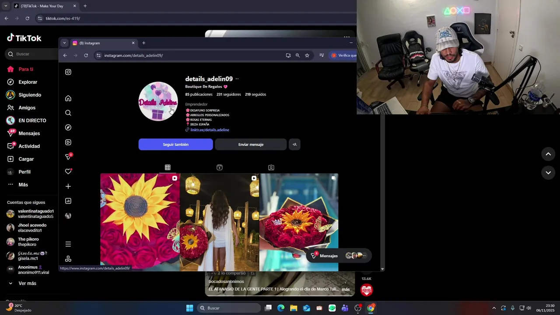Click the Instagram logo in the sidebar

[x=68, y=72]
